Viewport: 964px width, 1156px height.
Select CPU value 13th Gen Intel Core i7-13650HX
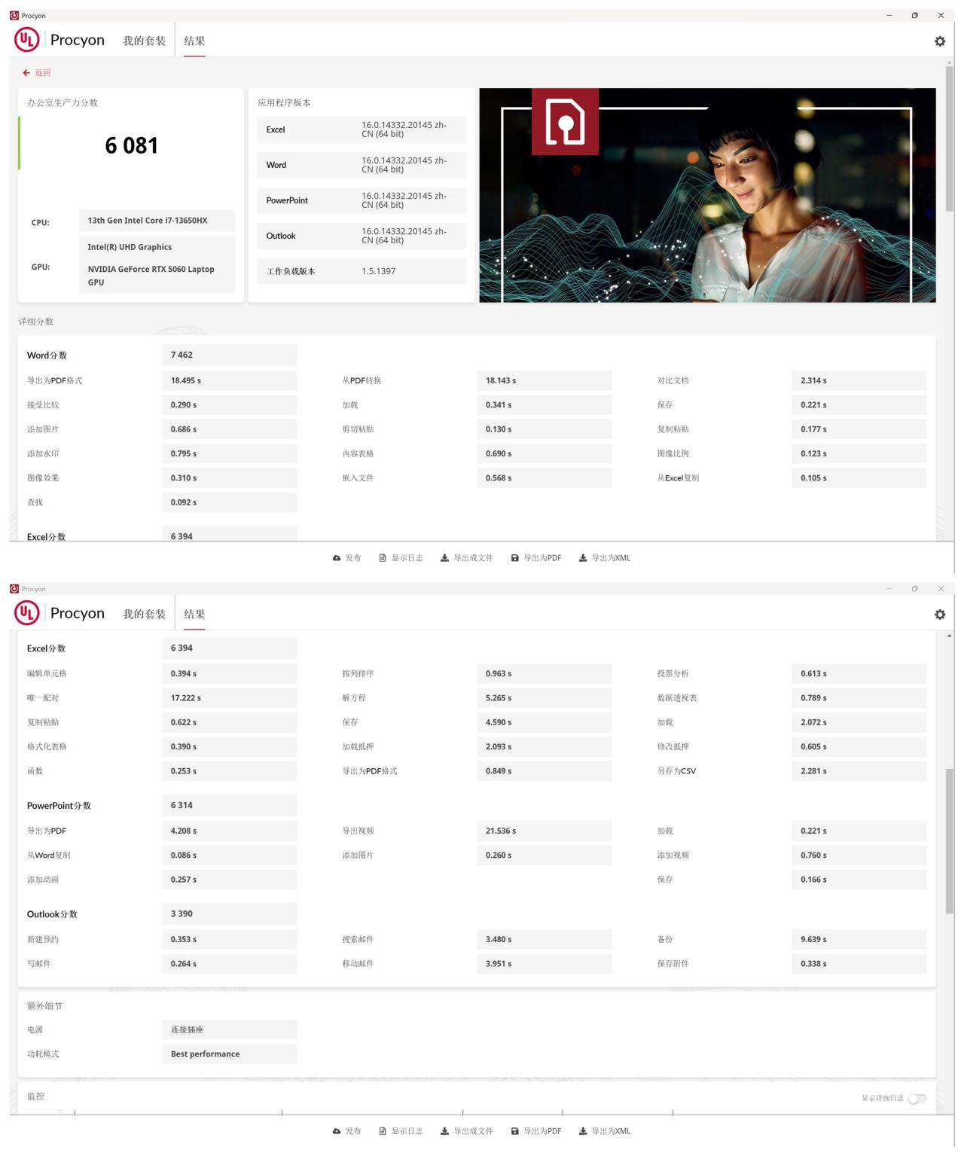157,221
